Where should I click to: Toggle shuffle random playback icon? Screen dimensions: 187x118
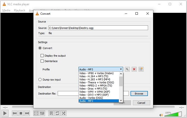coord(64,113)
